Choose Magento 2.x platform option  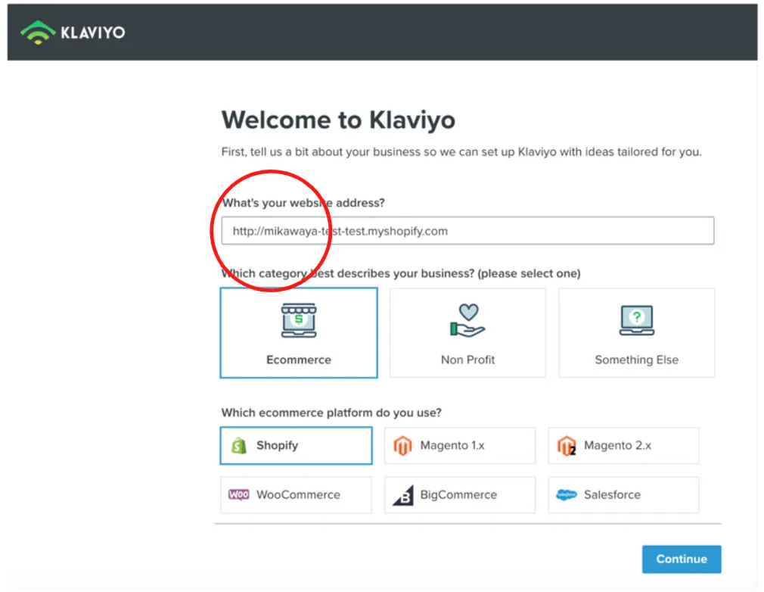[x=623, y=446]
